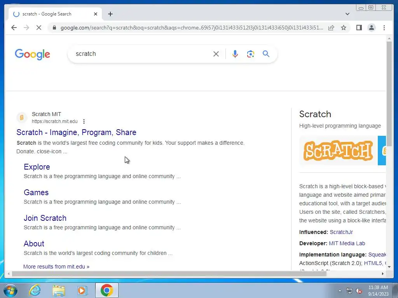This screenshot has height=298, width=398.
Task: Open the muted volume tray icon
Action: tap(359, 291)
